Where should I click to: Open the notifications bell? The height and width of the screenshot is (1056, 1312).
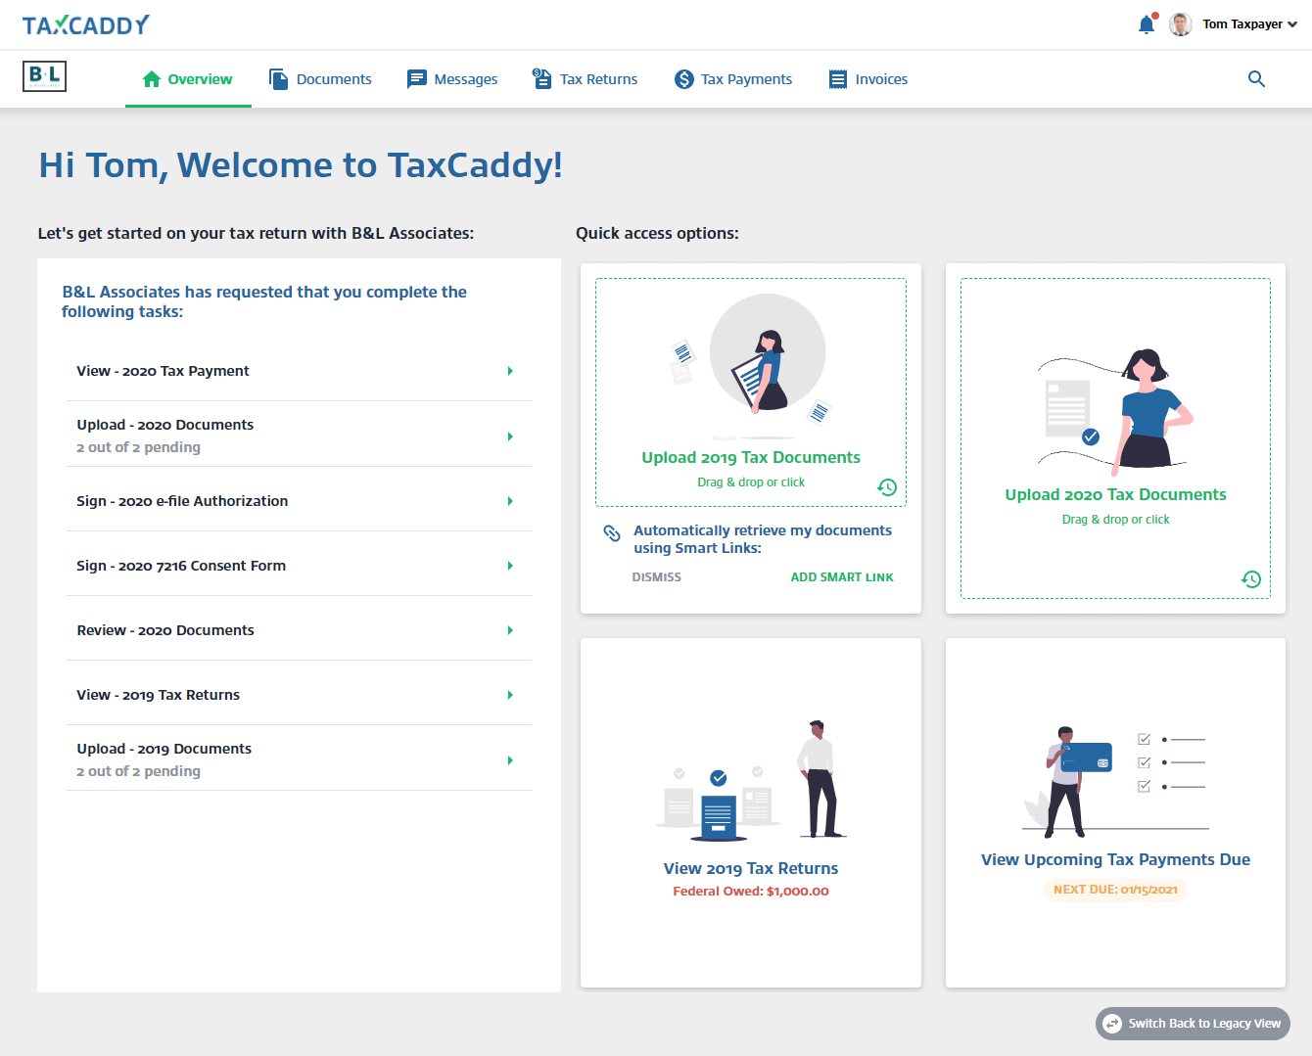pos(1147,24)
